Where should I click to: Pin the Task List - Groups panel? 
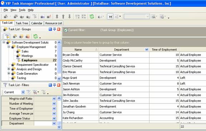[x=54, y=29]
